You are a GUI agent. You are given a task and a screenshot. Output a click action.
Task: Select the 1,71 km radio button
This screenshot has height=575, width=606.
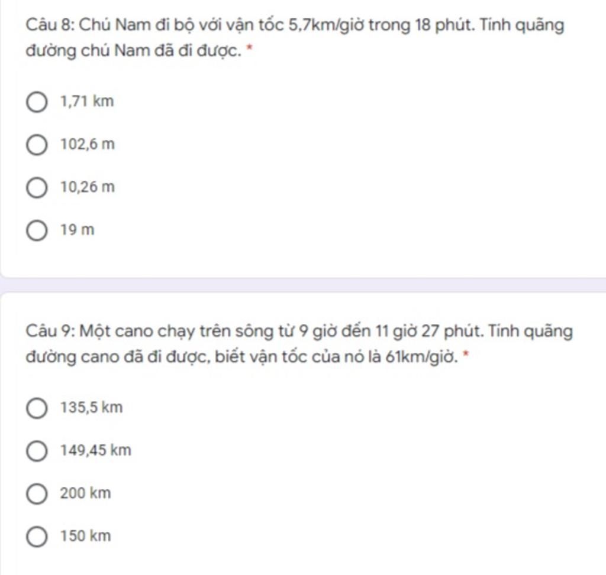(x=37, y=102)
